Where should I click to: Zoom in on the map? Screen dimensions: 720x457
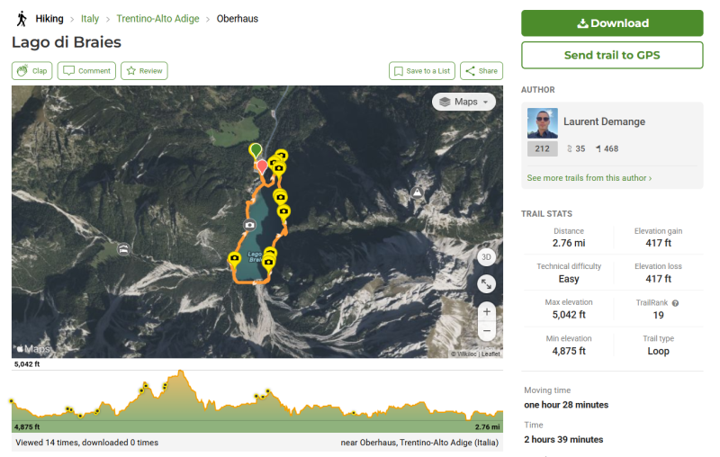coord(487,311)
